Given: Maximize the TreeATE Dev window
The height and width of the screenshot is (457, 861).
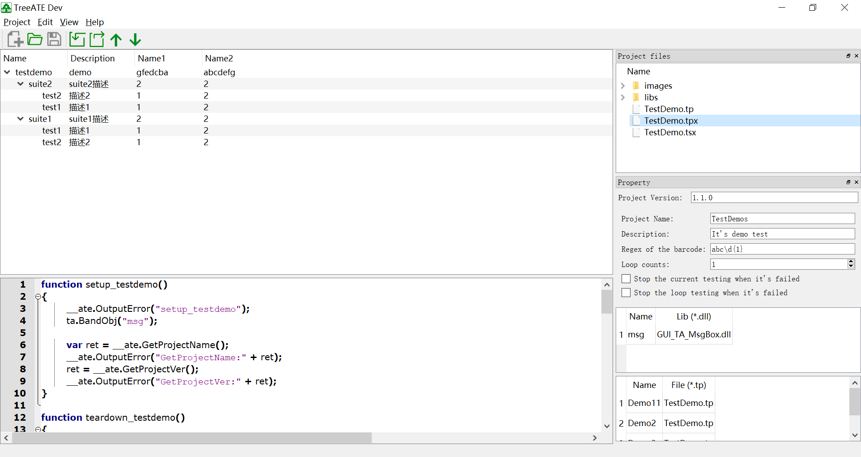Looking at the screenshot, I should tap(813, 8).
